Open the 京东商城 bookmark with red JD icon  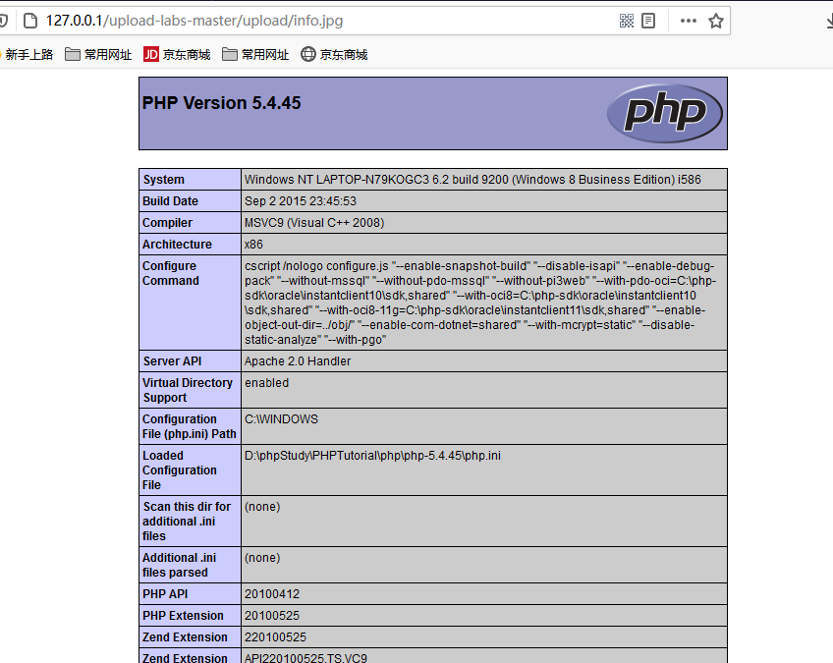point(177,55)
